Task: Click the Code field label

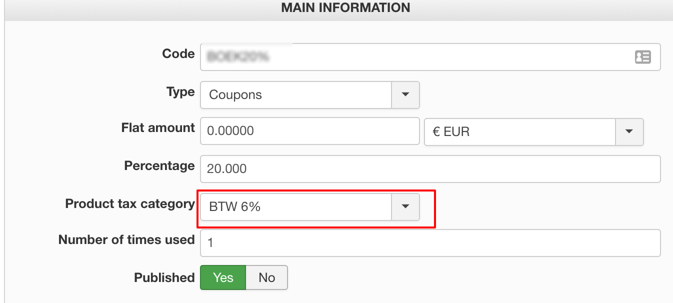Action: 178,54
